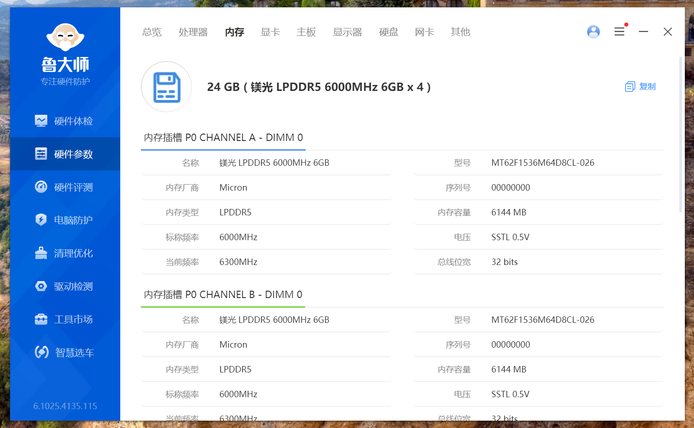Click the 24 GB memory summary title
Viewport: 694px width, 428px height.
(x=319, y=87)
